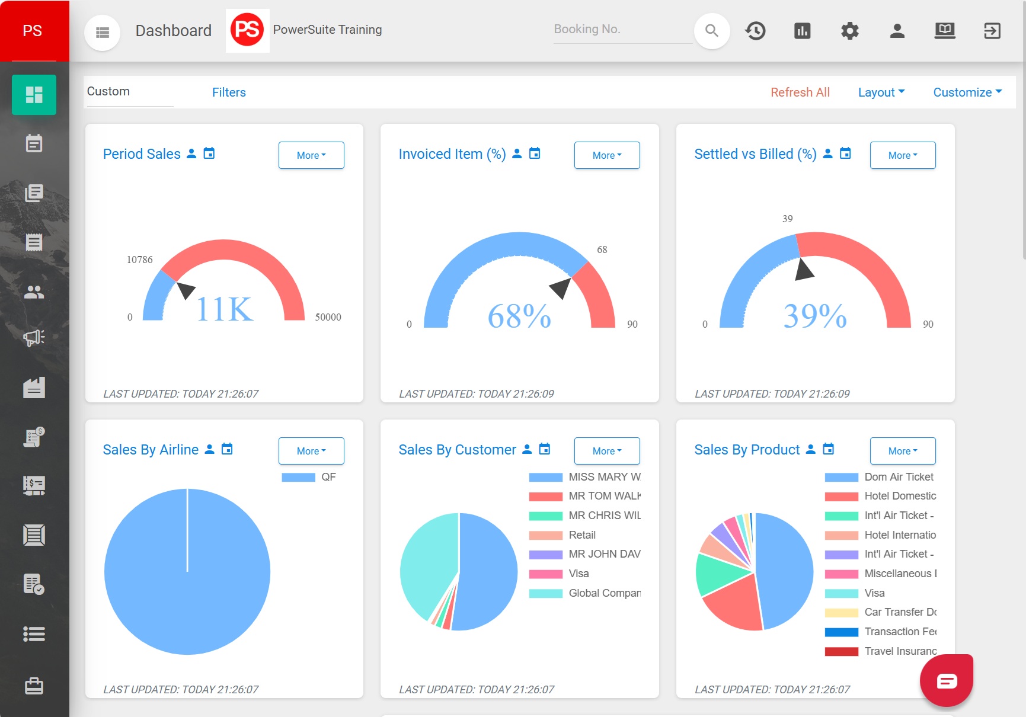Screen dimensions: 1026x717
Task: Toggle the Dom Air Ticket legend swatch
Action: (x=841, y=477)
